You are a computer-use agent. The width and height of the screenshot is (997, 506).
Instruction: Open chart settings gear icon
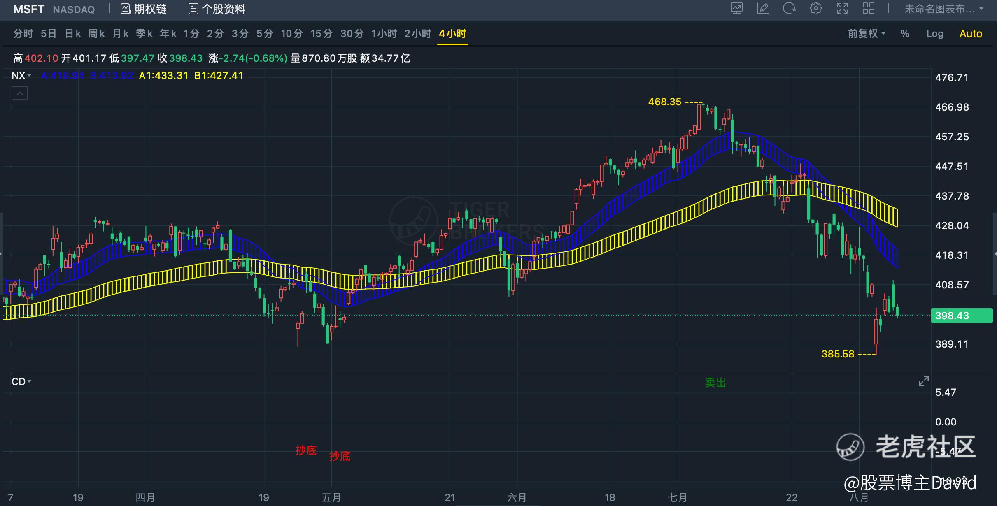pos(815,9)
